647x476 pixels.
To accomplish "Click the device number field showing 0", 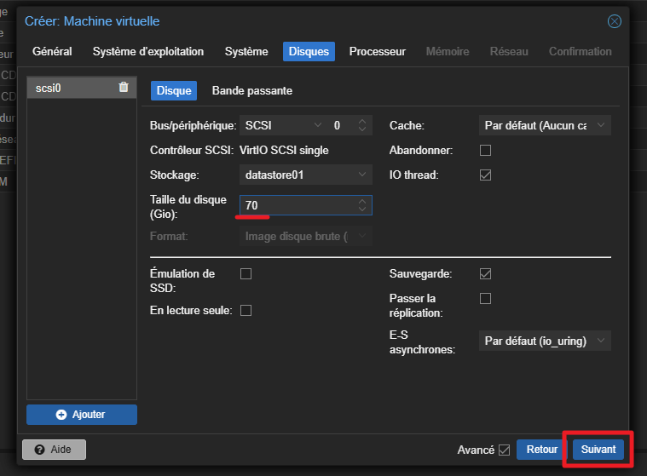I will pyautogui.click(x=349, y=125).
